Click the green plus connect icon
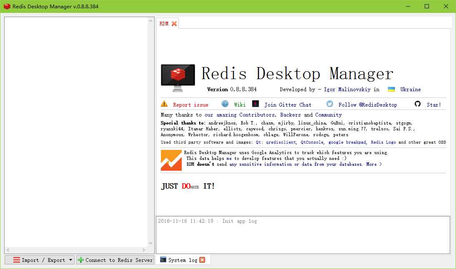 click(x=81, y=260)
